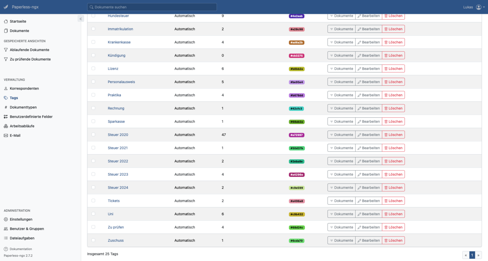Viewport: 488px width, 261px height.
Task: Click Bearbeiten for the Rechnung tag
Action: 369,108
